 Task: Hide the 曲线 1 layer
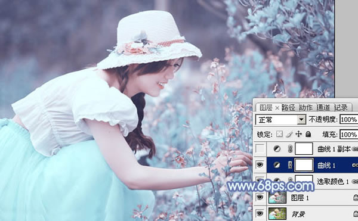260,165
